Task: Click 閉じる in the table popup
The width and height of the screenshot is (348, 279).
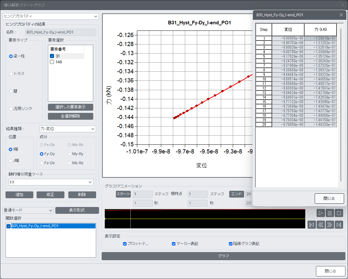Action: pos(329,199)
